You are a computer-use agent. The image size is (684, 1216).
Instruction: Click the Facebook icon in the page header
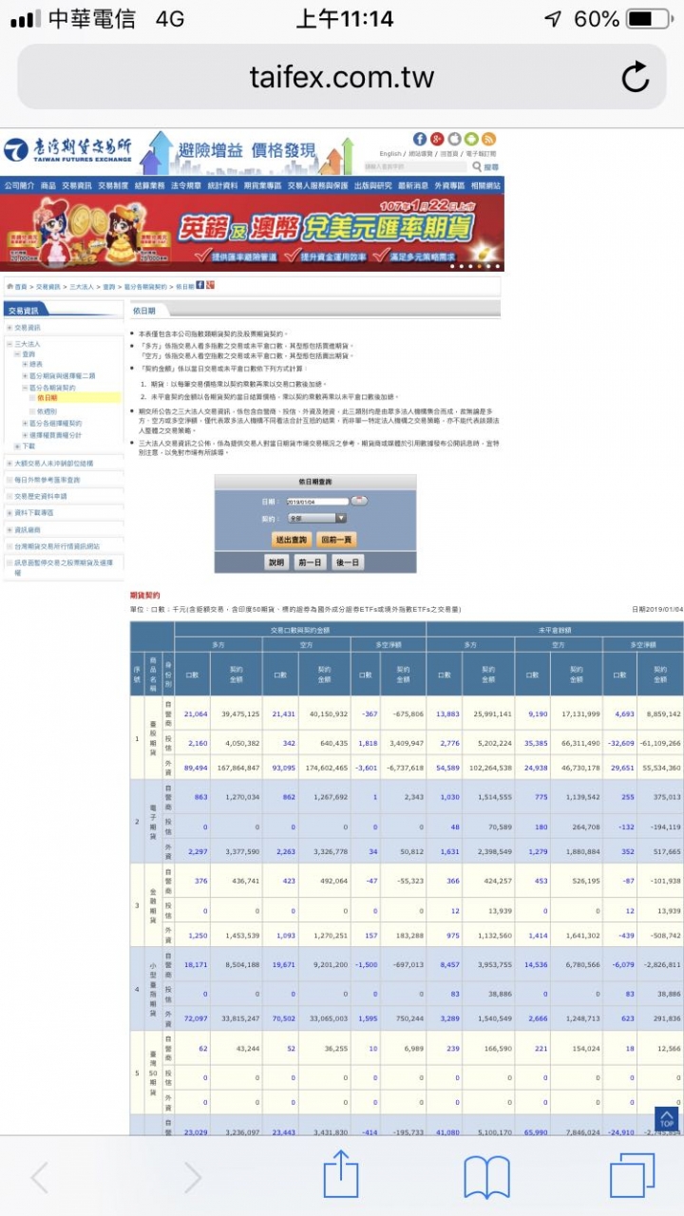click(x=420, y=139)
